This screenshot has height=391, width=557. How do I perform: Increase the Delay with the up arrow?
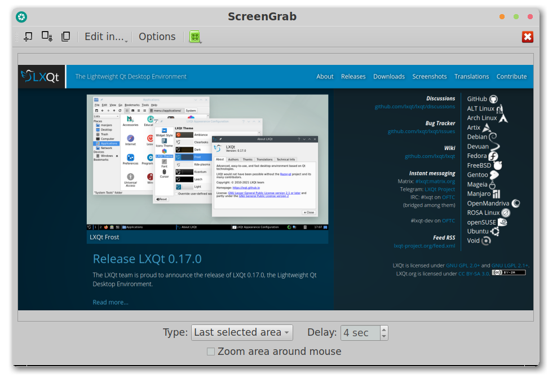(x=384, y=330)
